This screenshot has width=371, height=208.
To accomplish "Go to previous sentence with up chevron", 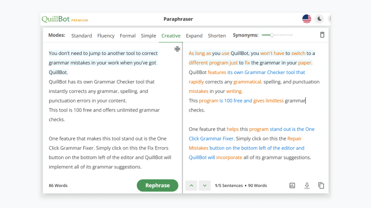I will tap(192, 185).
